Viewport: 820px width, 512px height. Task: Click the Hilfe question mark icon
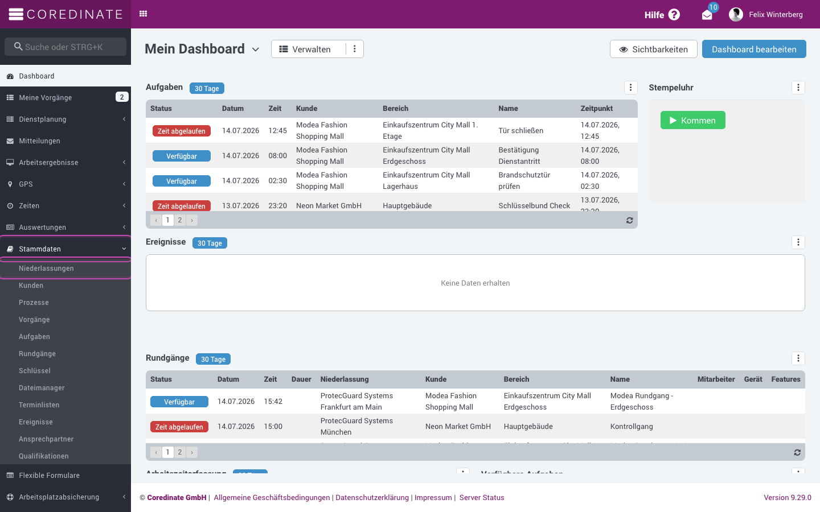tap(674, 15)
